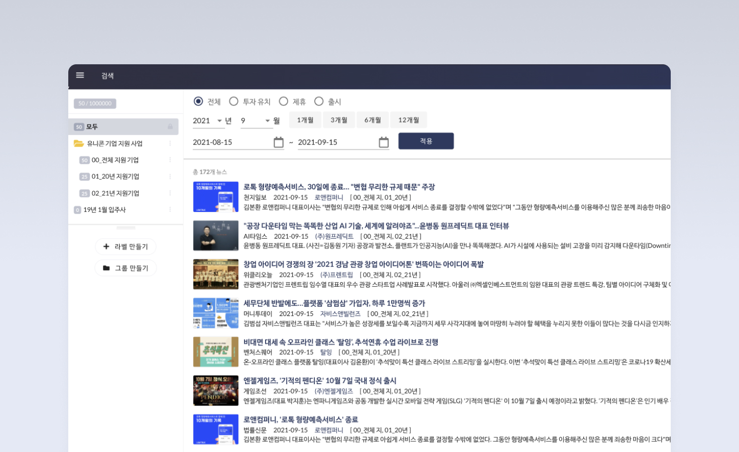739x452 pixels.
Task: Open the hamburger menu icon
Action: click(80, 75)
